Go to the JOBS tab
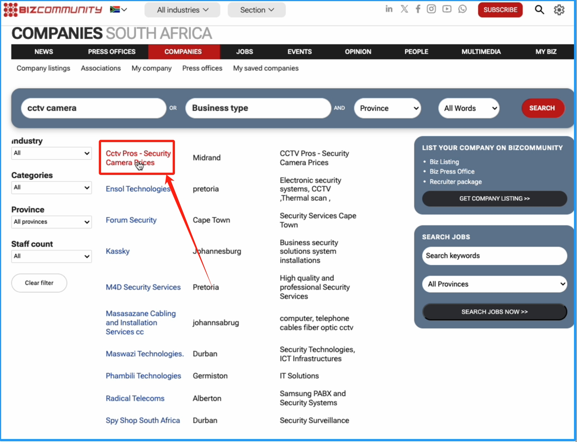Screen dimensions: 577x442 (245, 52)
